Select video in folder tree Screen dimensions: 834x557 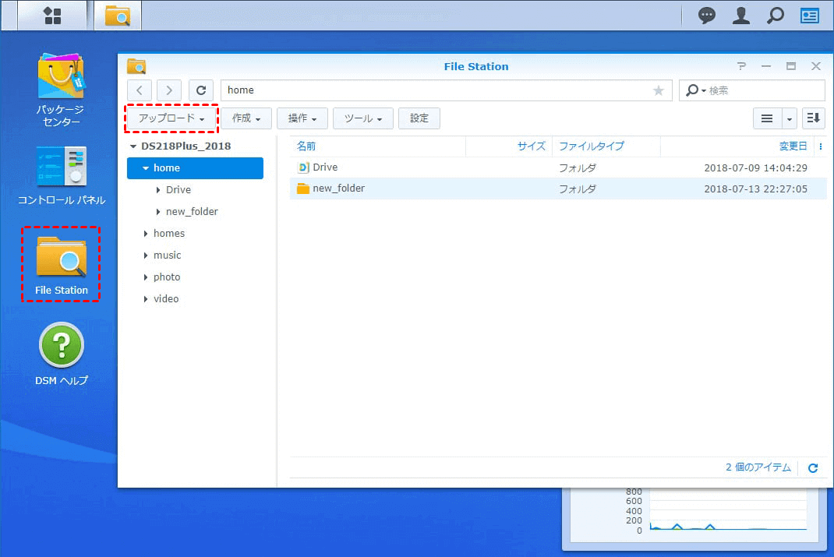166,298
